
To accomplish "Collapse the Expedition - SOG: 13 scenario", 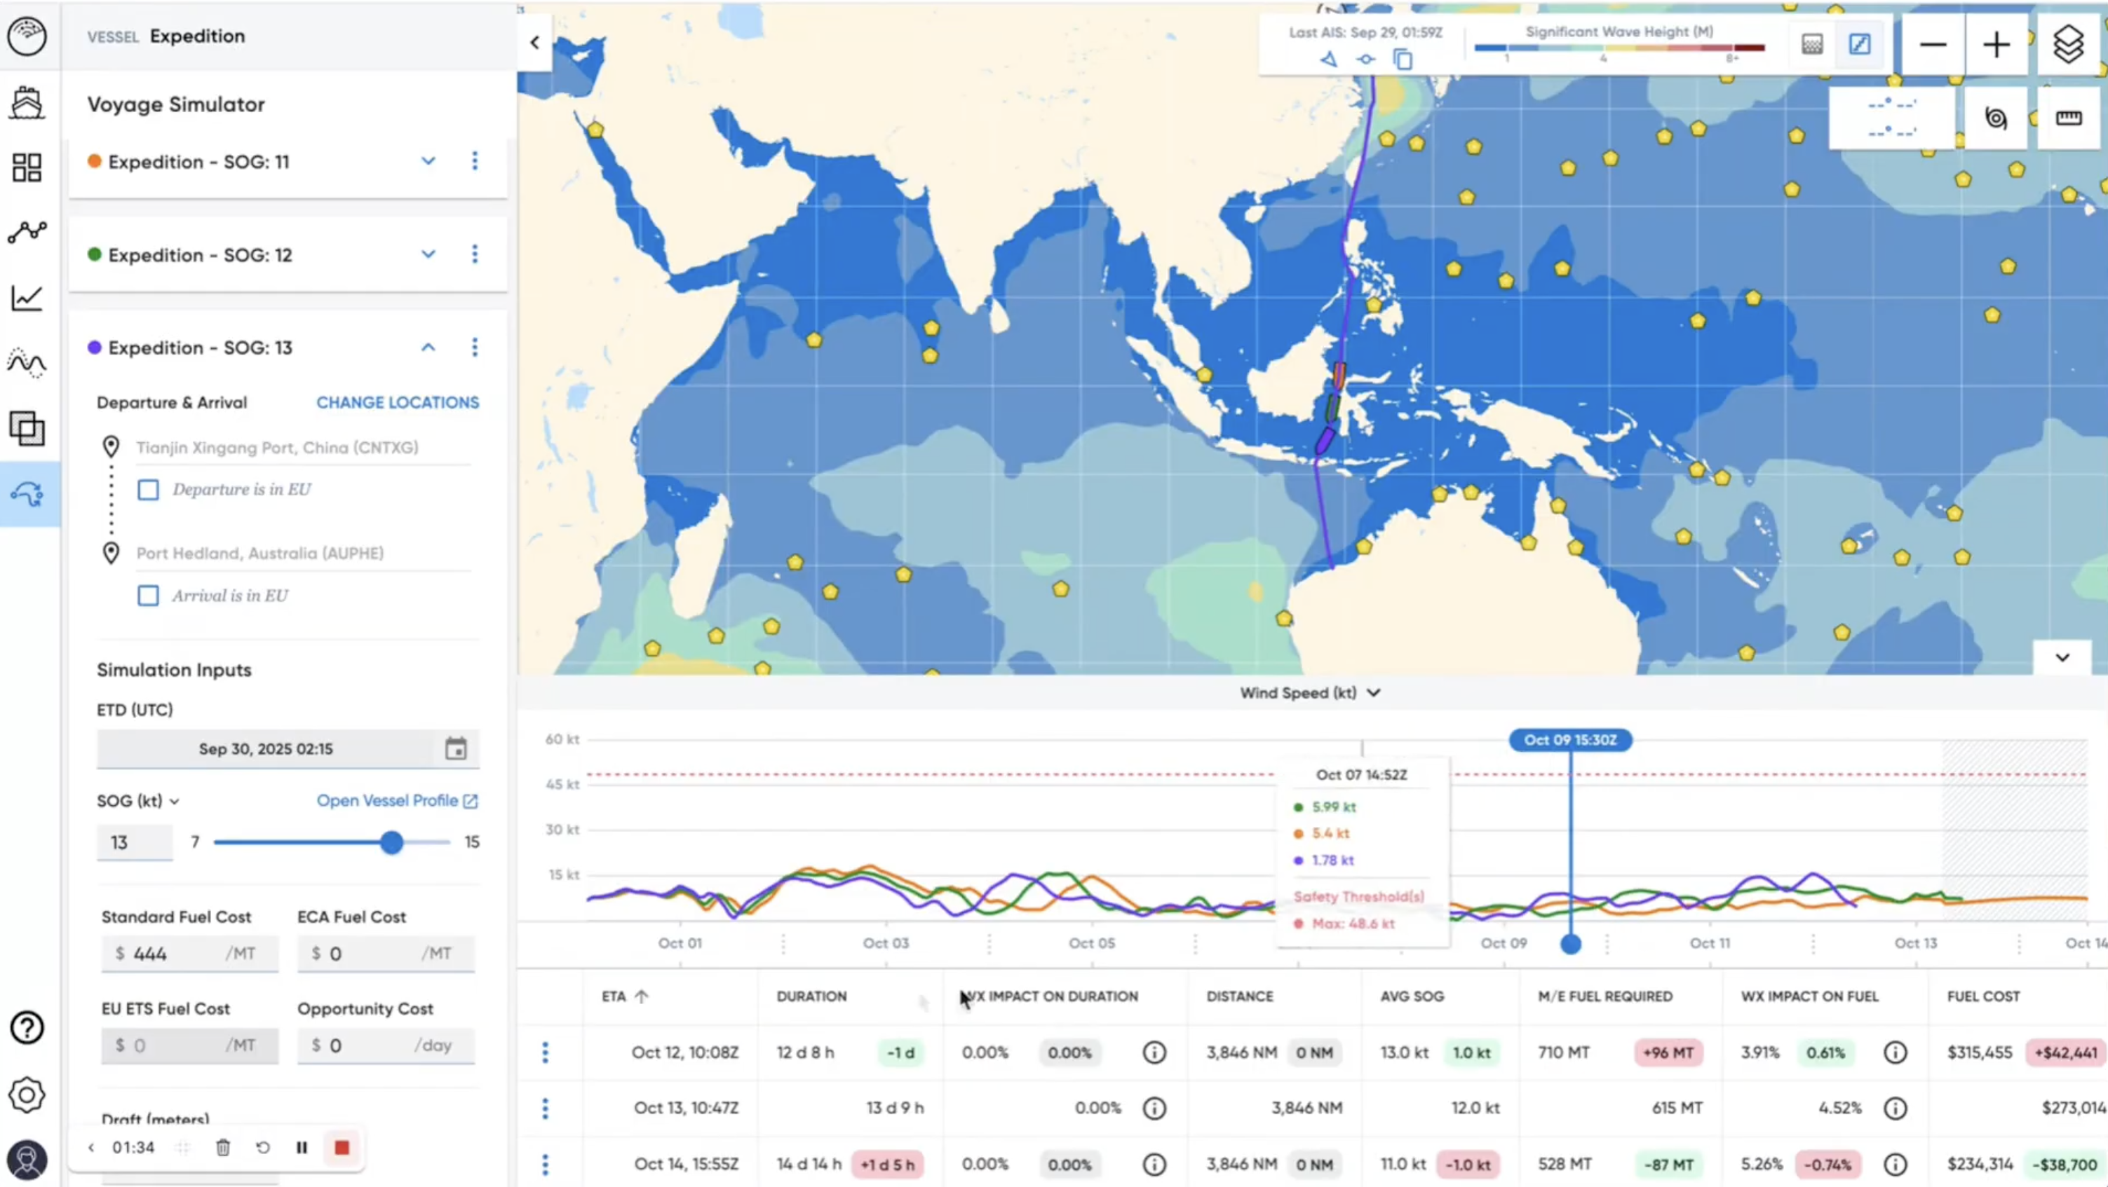I will tap(428, 348).
